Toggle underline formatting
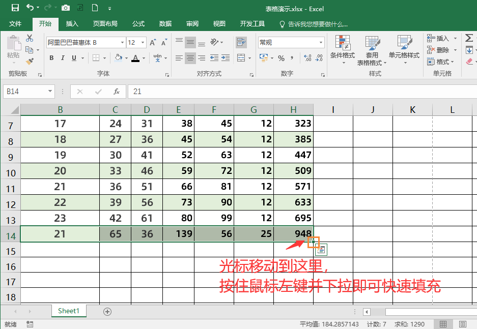 (x=74, y=58)
